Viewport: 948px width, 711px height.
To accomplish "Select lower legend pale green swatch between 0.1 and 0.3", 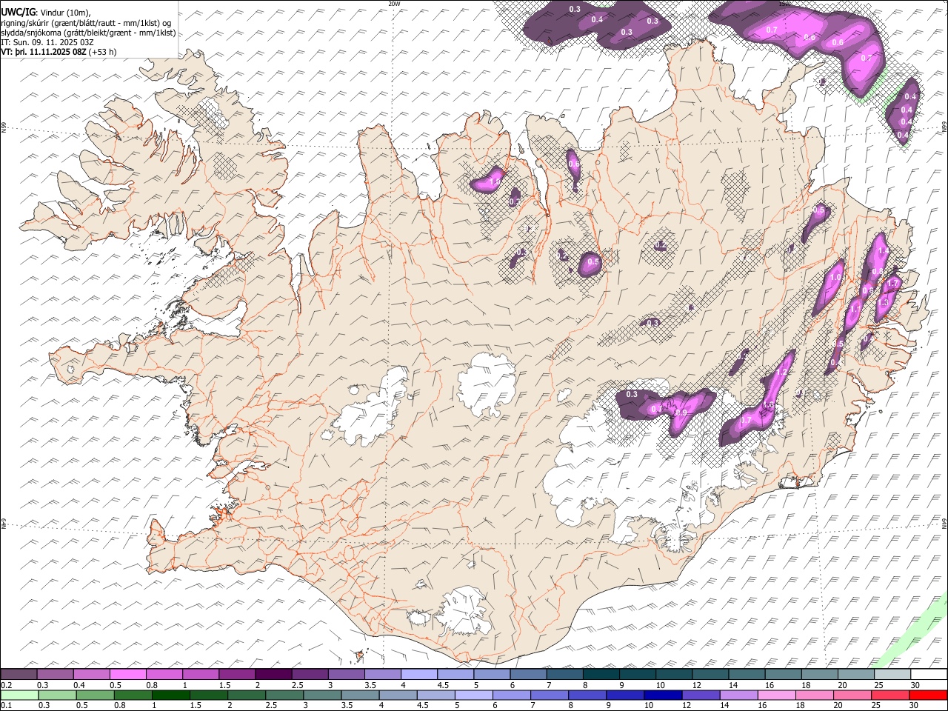I will click(21, 695).
